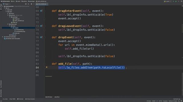Open style.css in project tree
183x102 pixels.
coord(16,33)
